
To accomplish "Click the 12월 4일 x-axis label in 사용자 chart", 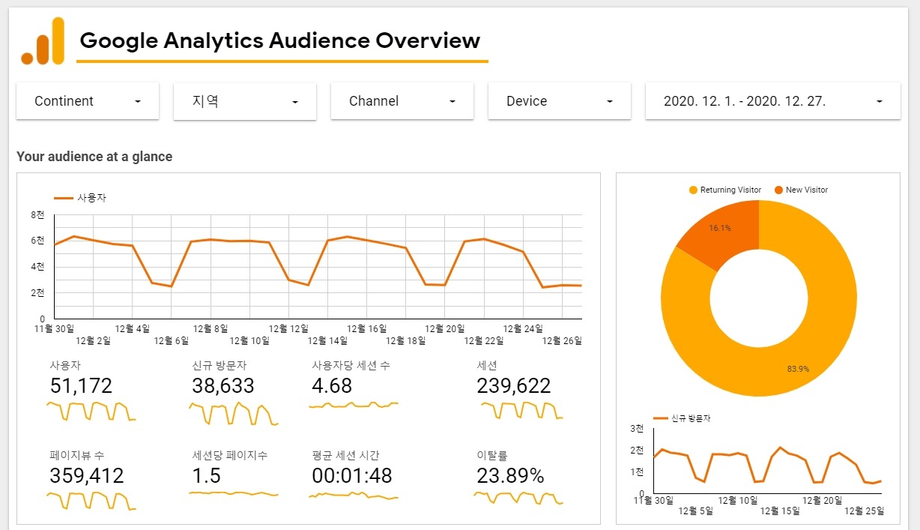I will 133,328.
